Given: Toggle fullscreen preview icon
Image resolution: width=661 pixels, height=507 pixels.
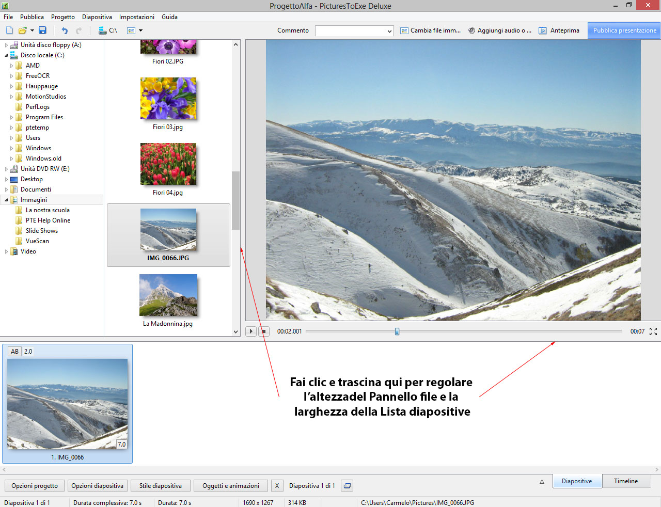Looking at the screenshot, I should click(x=653, y=331).
